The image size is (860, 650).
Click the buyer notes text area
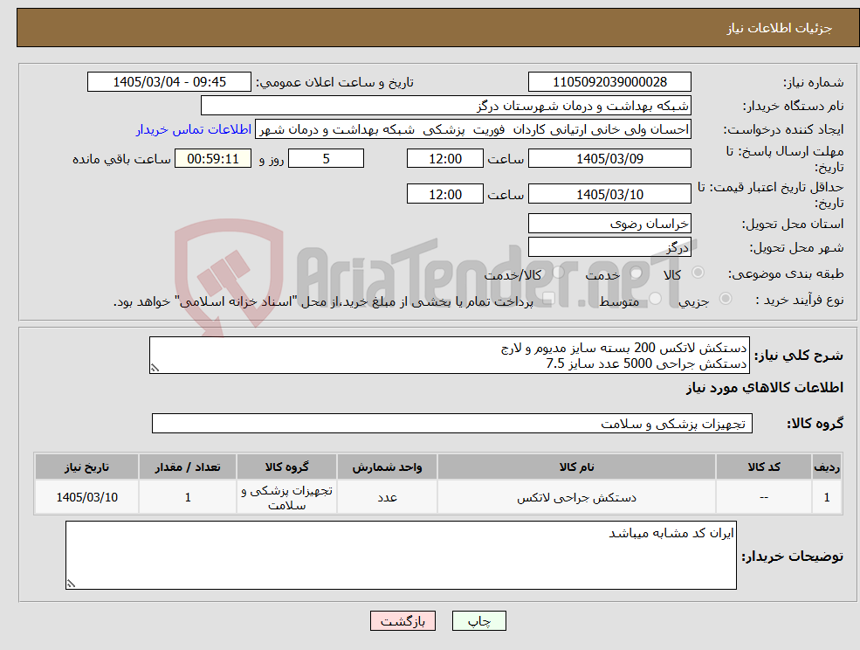(x=401, y=556)
